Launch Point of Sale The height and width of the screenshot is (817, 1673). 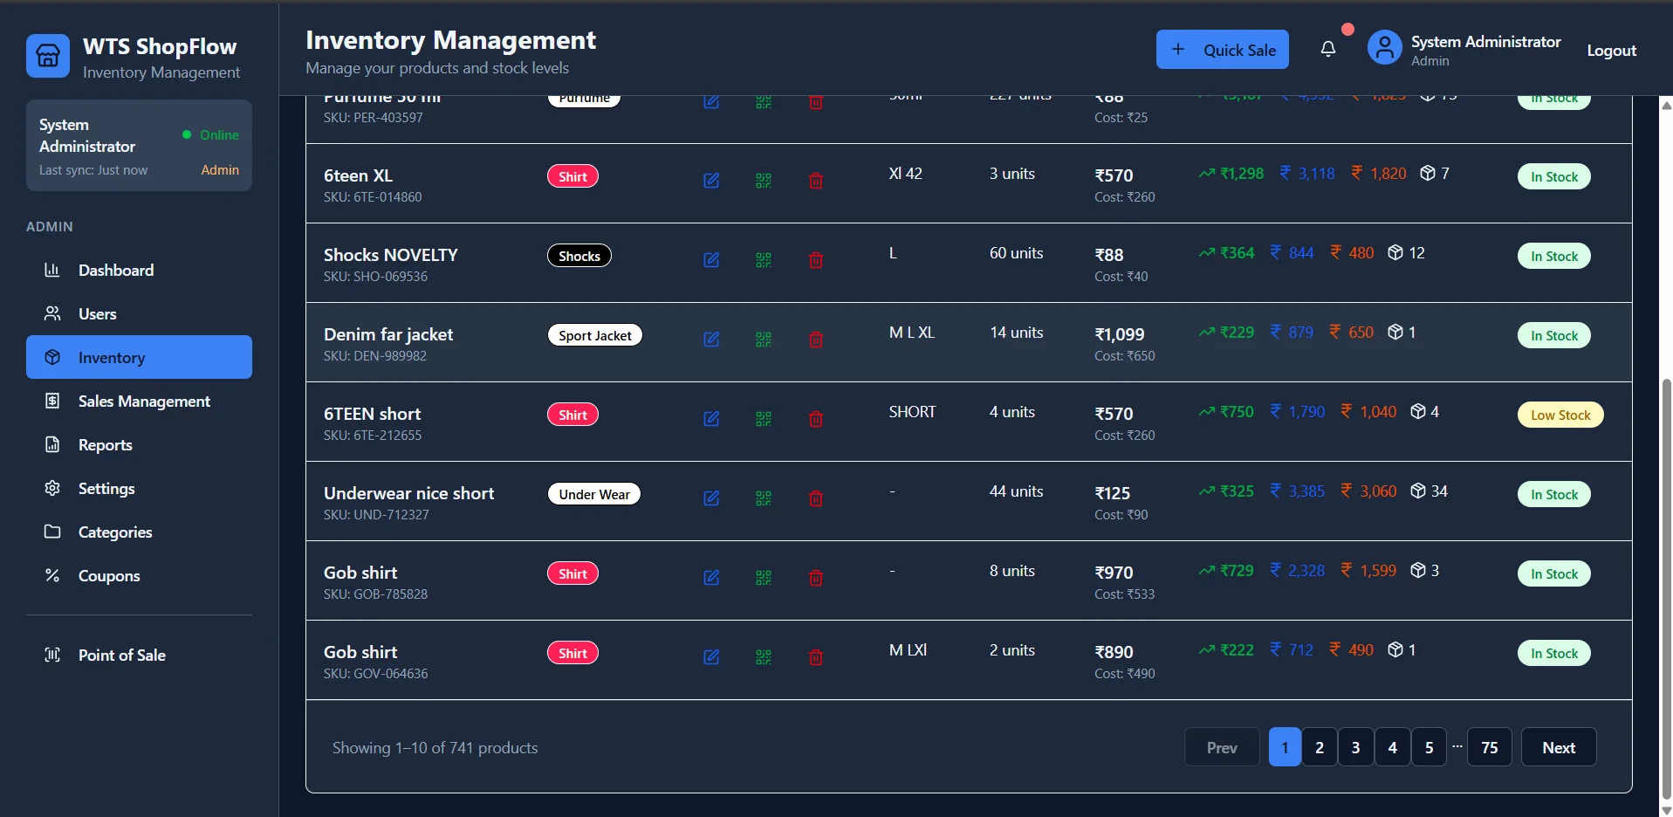(x=139, y=655)
